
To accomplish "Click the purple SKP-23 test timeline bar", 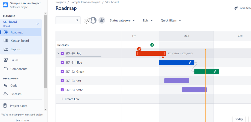I will 177,81.
